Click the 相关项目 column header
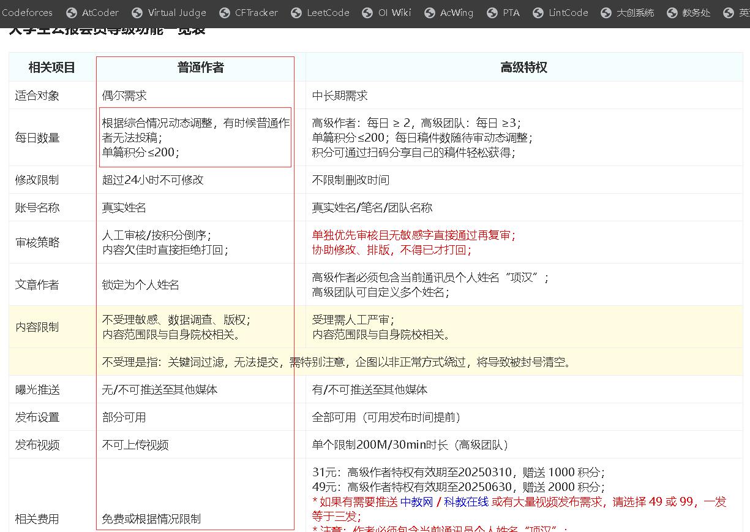 (x=52, y=67)
